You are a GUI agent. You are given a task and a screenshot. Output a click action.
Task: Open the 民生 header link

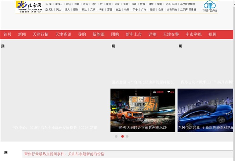pyautogui.click(x=59, y=10)
